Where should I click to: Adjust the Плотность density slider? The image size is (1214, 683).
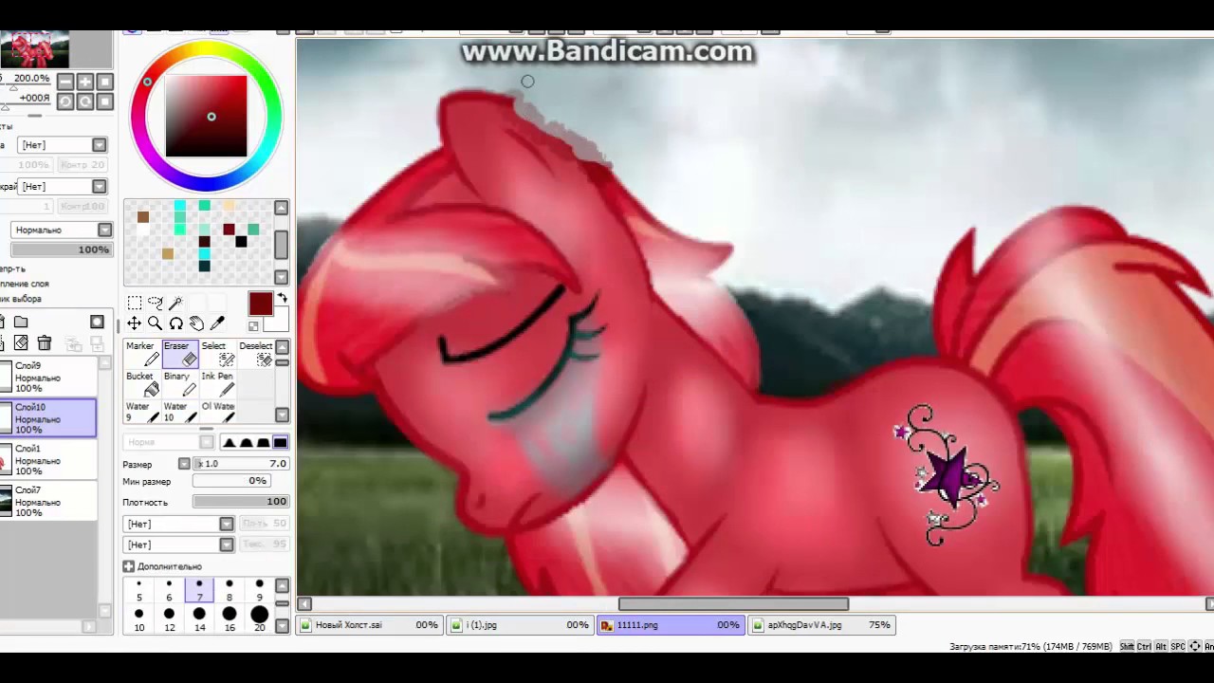pyautogui.click(x=241, y=502)
